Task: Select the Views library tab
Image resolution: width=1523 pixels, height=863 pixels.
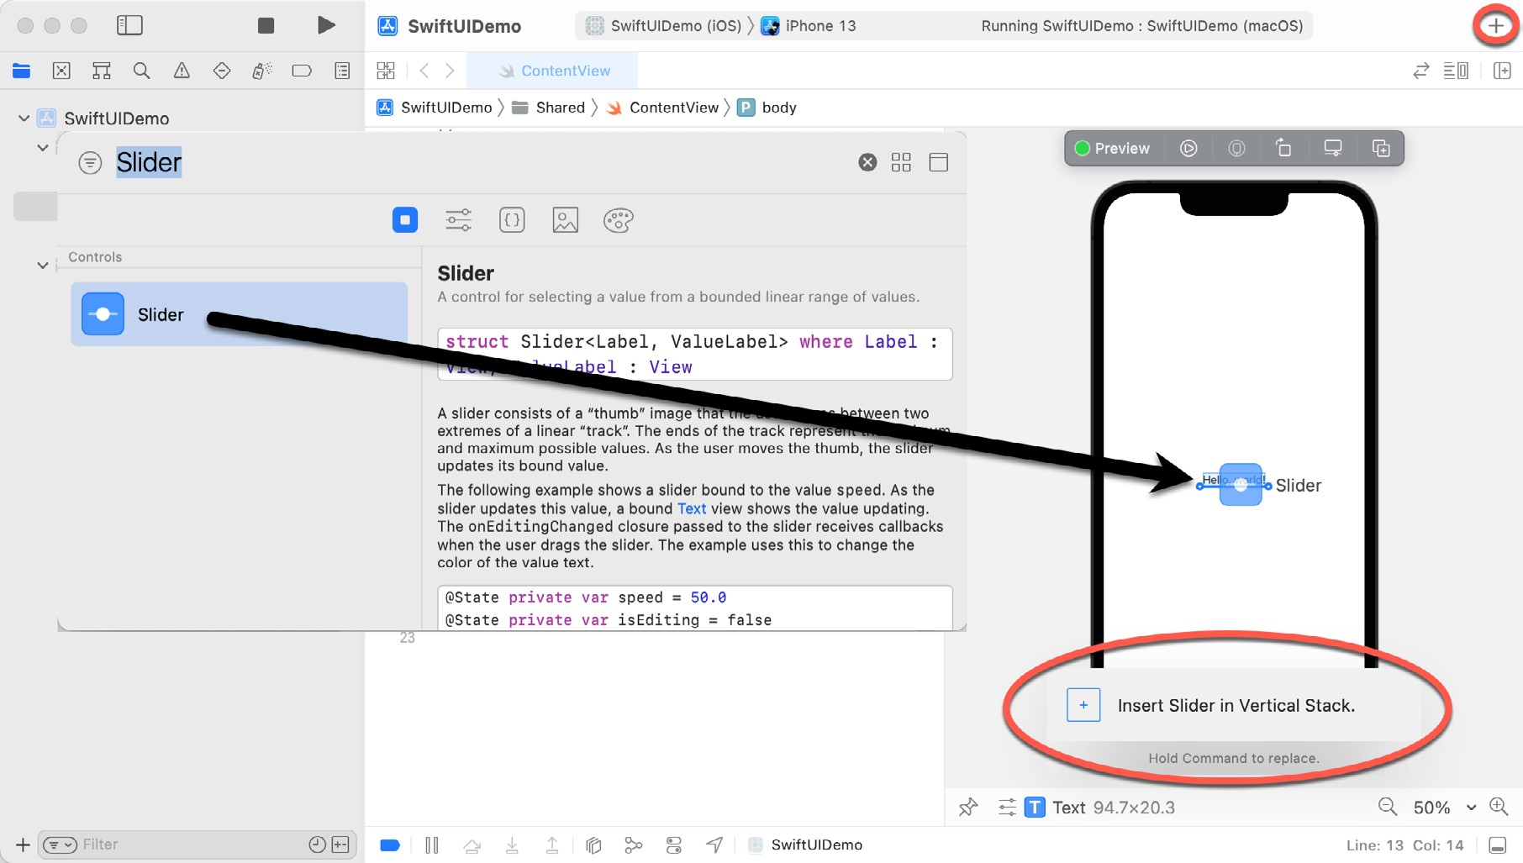Action: click(405, 220)
